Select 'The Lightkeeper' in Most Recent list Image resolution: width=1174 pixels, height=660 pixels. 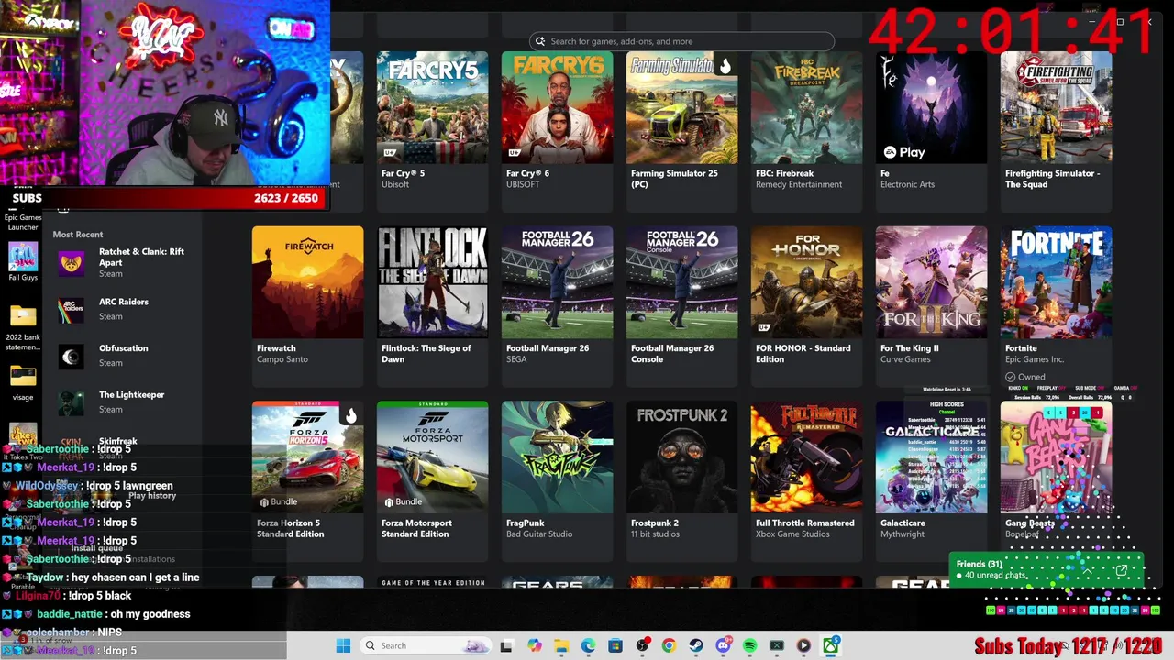131,395
